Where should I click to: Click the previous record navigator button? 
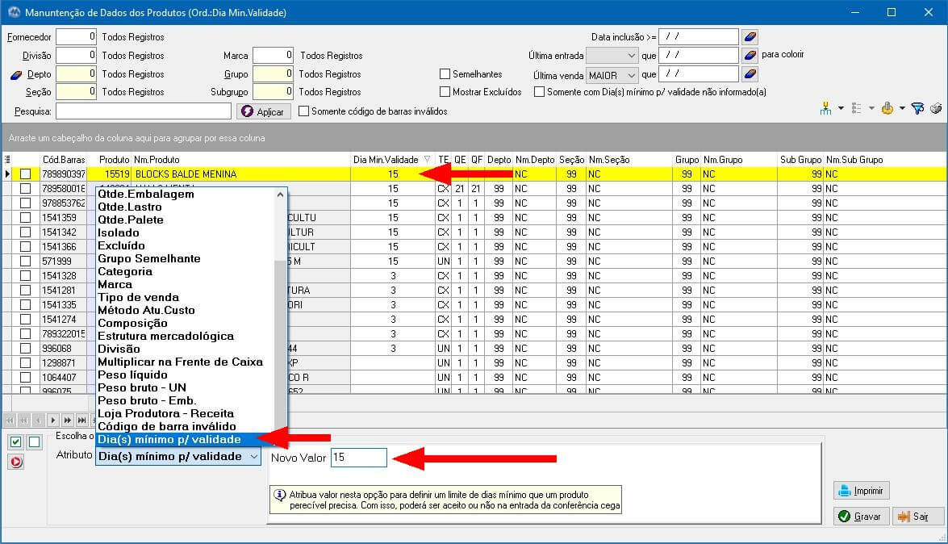pyautogui.click(x=39, y=420)
